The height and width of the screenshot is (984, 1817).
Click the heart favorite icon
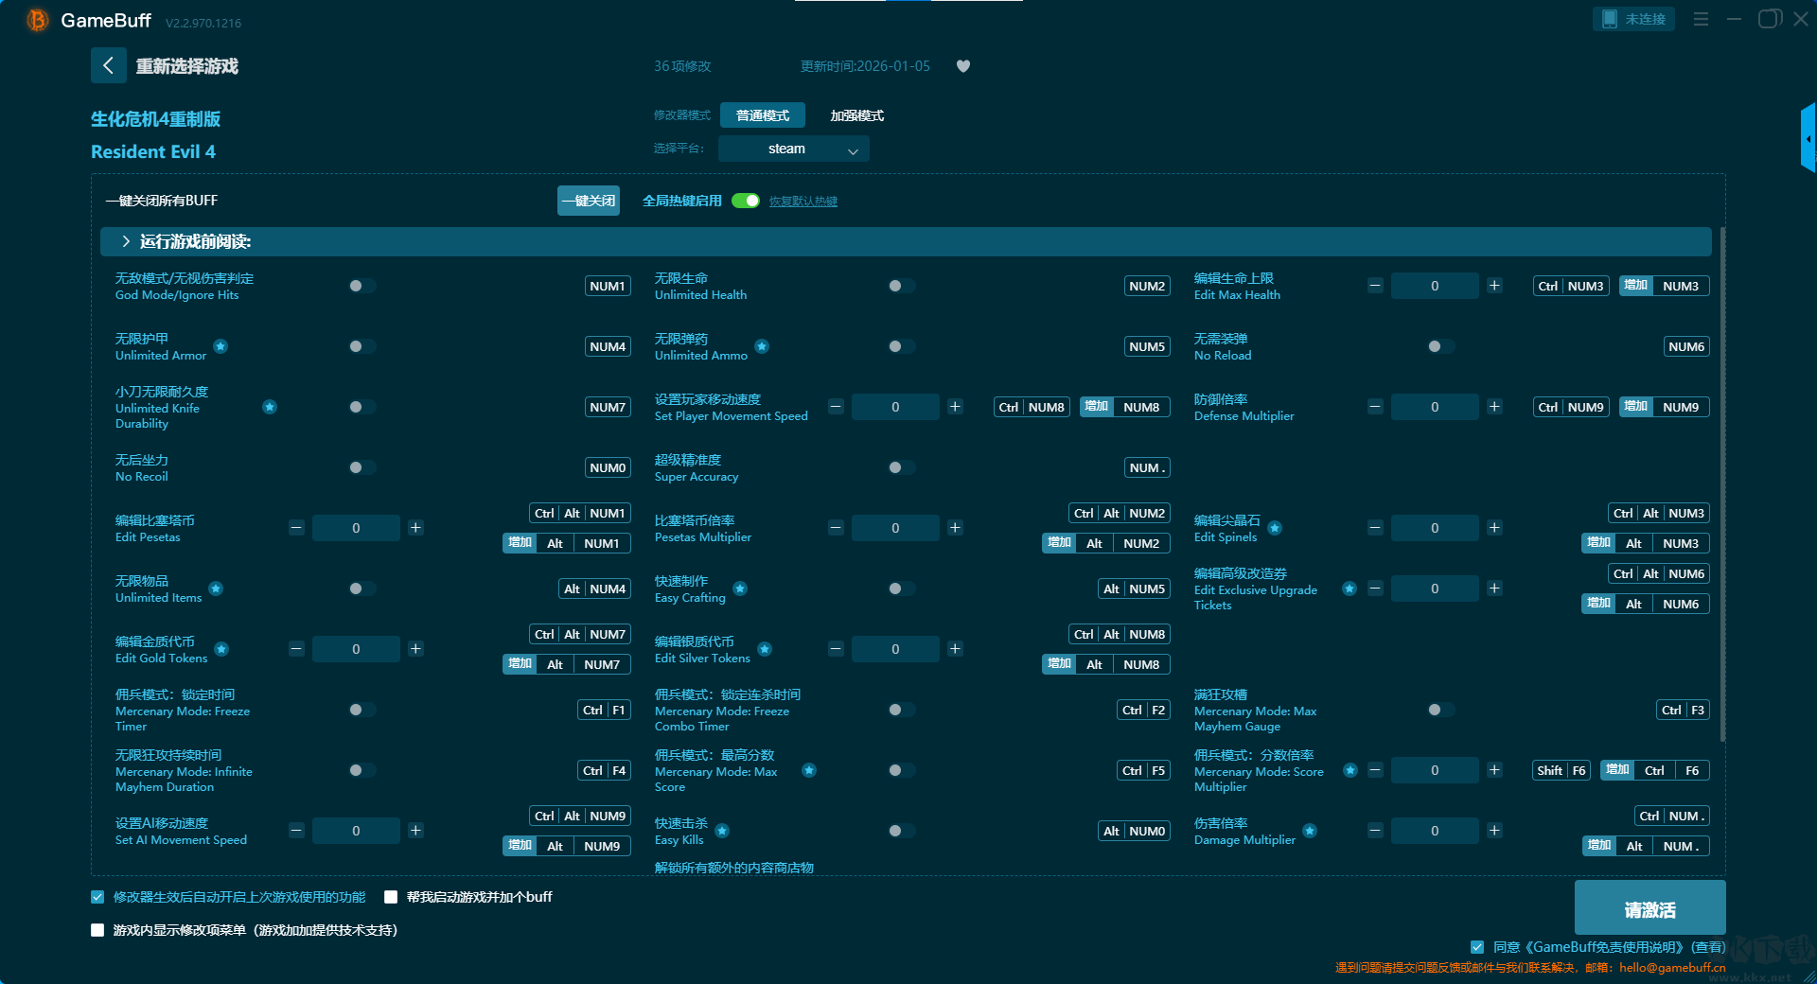(962, 66)
